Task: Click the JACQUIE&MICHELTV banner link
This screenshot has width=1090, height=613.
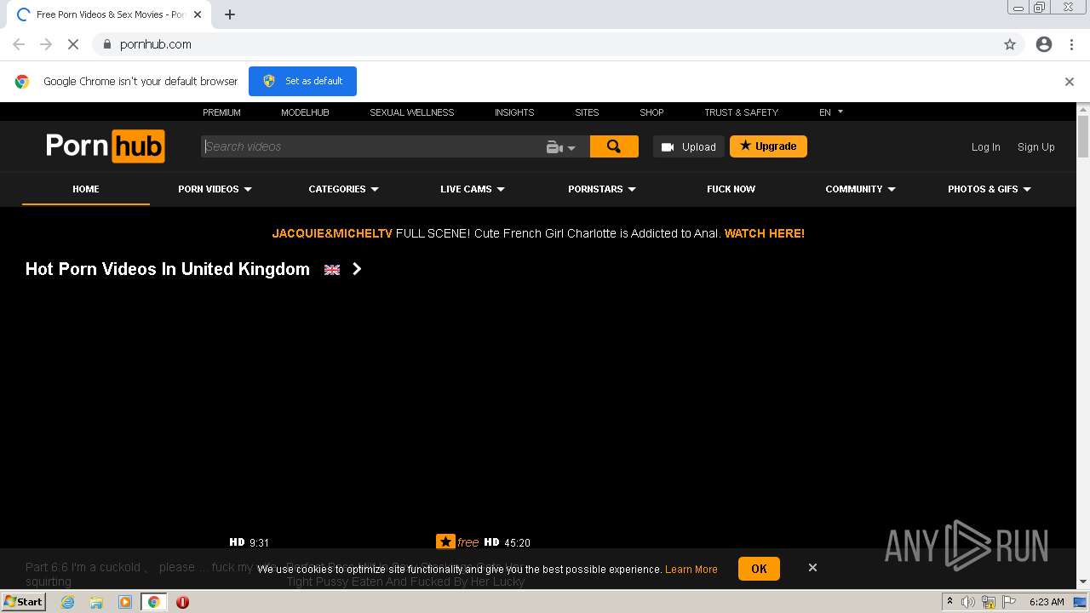Action: coord(332,233)
